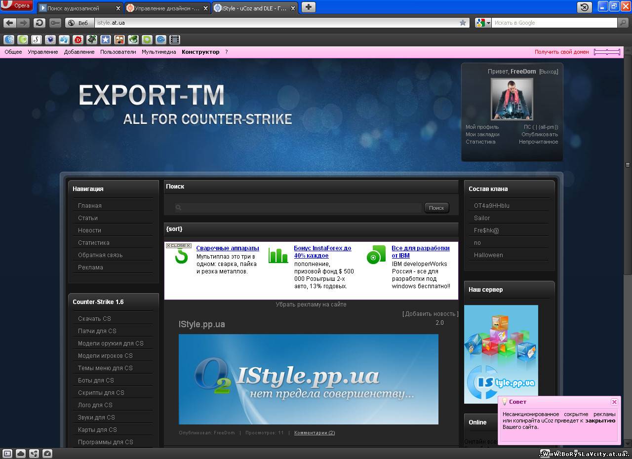Image resolution: width=632 pixels, height=459 pixels.
Task: Open the Google search engine dropdown
Action: point(483,23)
